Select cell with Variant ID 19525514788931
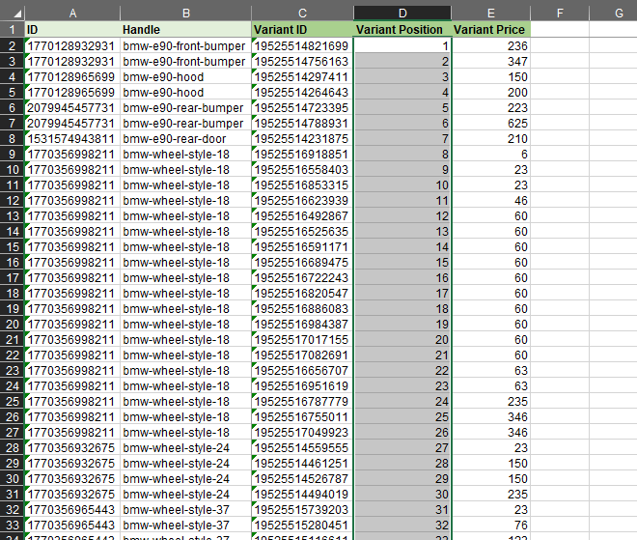The width and height of the screenshot is (637, 540). point(302,124)
